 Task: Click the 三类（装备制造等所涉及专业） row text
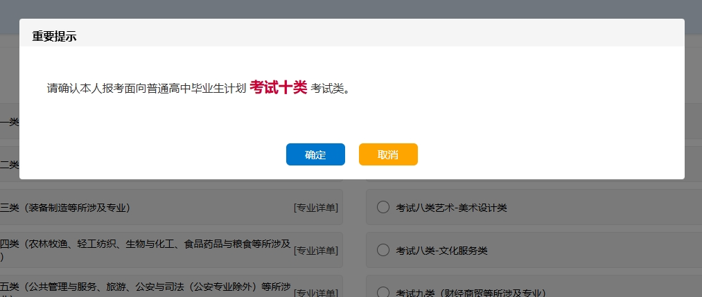coord(65,208)
